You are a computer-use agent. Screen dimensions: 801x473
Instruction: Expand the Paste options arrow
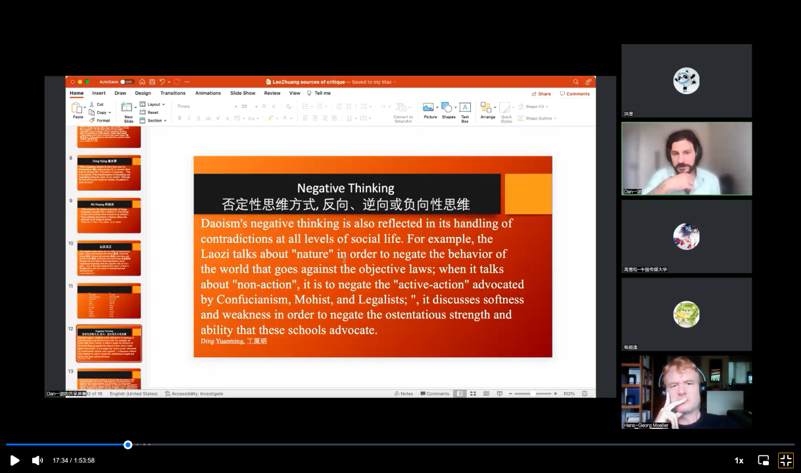point(85,108)
